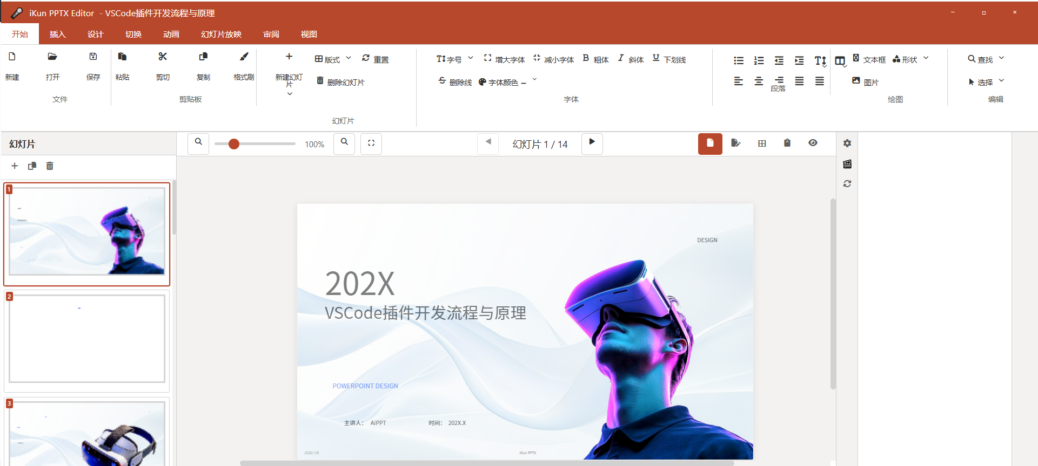Duplicate slide icon in 幻灯片 panel
Screen dimensions: 1038x466
tap(32, 166)
